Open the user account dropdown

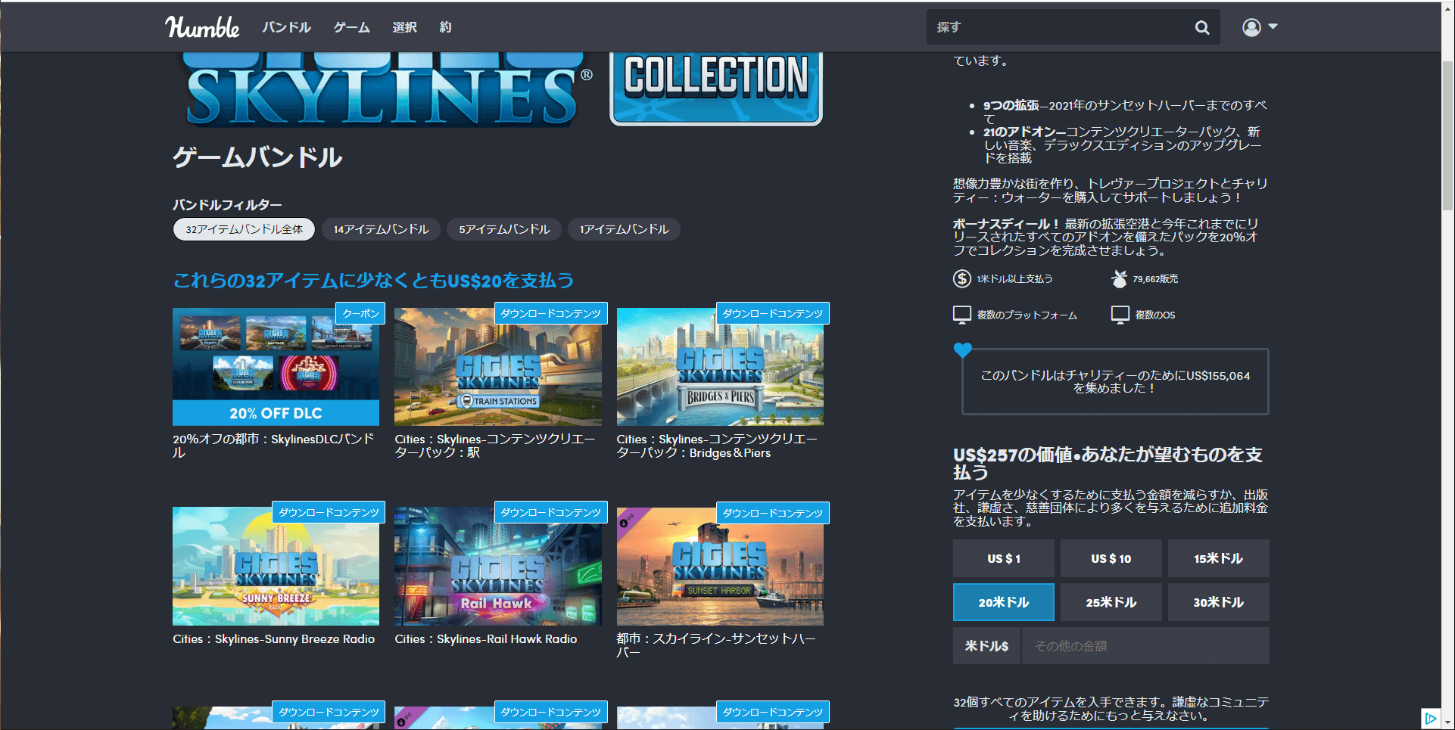click(x=1259, y=27)
